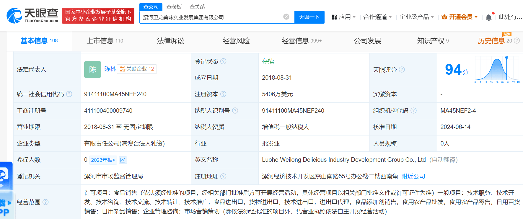
Task: Open the 附近公司 link
Action: coord(413,176)
